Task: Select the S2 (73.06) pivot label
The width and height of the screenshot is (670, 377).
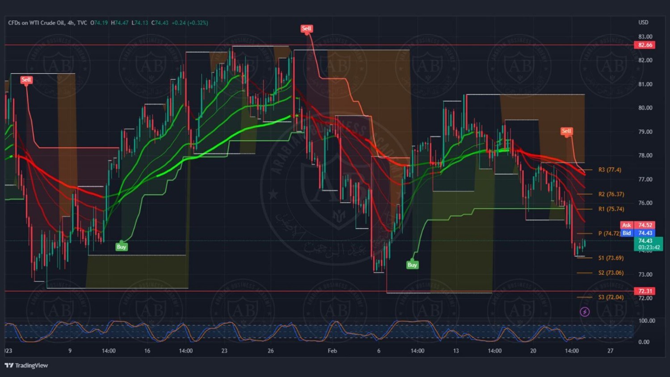Action: click(611, 273)
